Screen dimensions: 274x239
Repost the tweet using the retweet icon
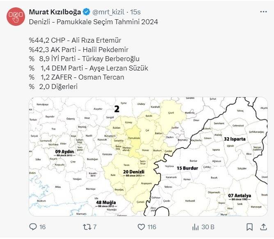(87, 227)
